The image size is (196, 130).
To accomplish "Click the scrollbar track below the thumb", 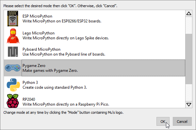I will [x=189, y=93].
